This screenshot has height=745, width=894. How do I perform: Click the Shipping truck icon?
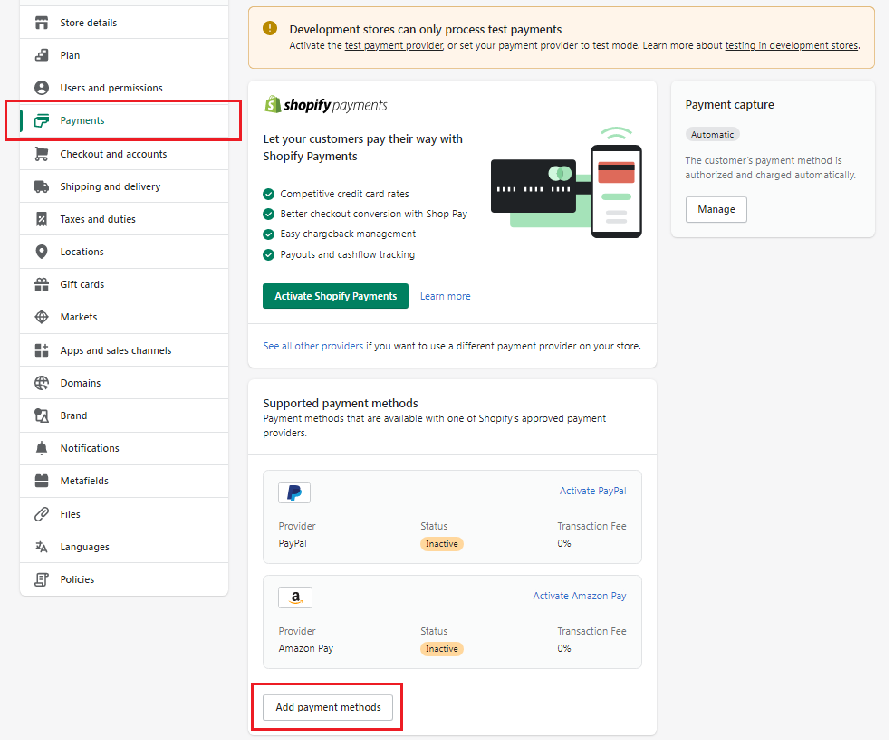[x=42, y=187]
